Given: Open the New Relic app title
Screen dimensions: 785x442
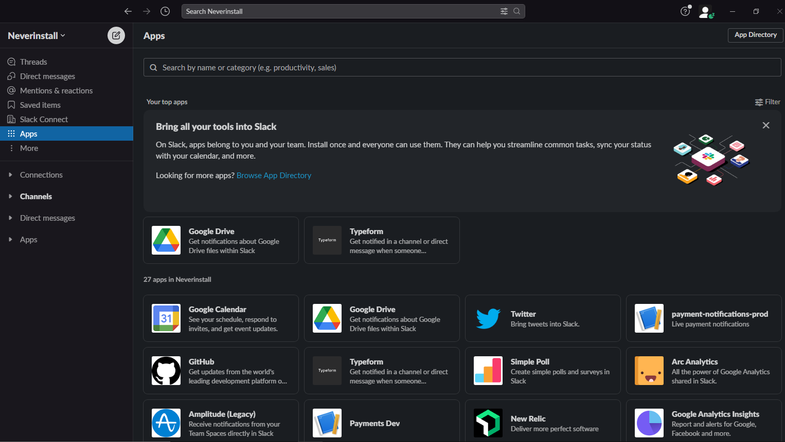Looking at the screenshot, I should 528,418.
